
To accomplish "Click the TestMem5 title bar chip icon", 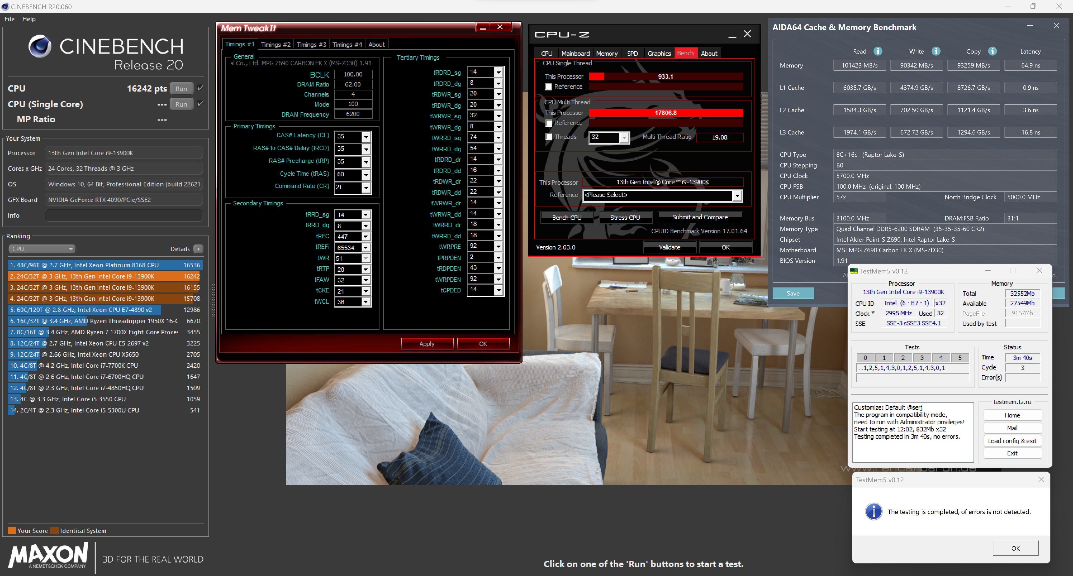I will point(853,271).
